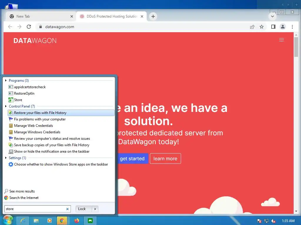This screenshot has height=225, width=301.
Task: Click Search the Internet
Action: tap(21, 198)
